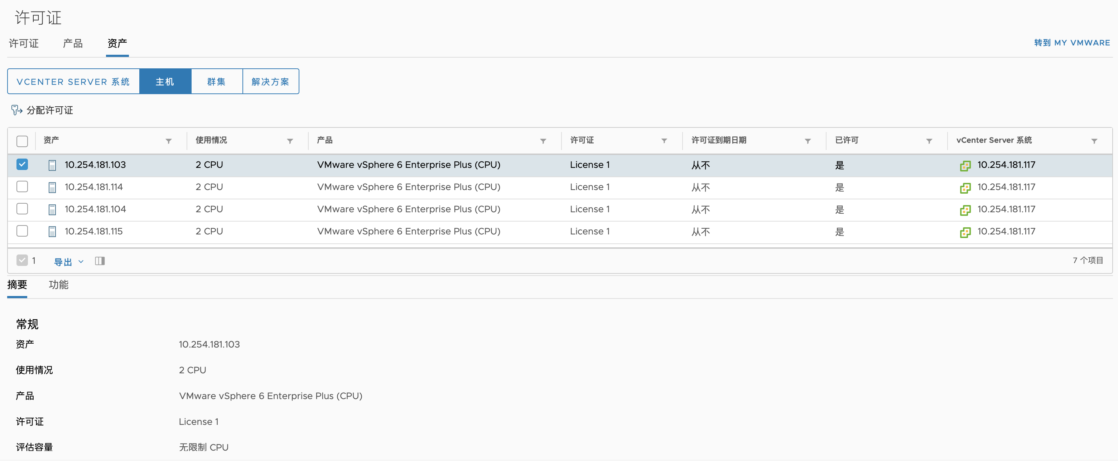1118x461 pixels.
Task: Switch to the 产品 tab
Action: (x=73, y=43)
